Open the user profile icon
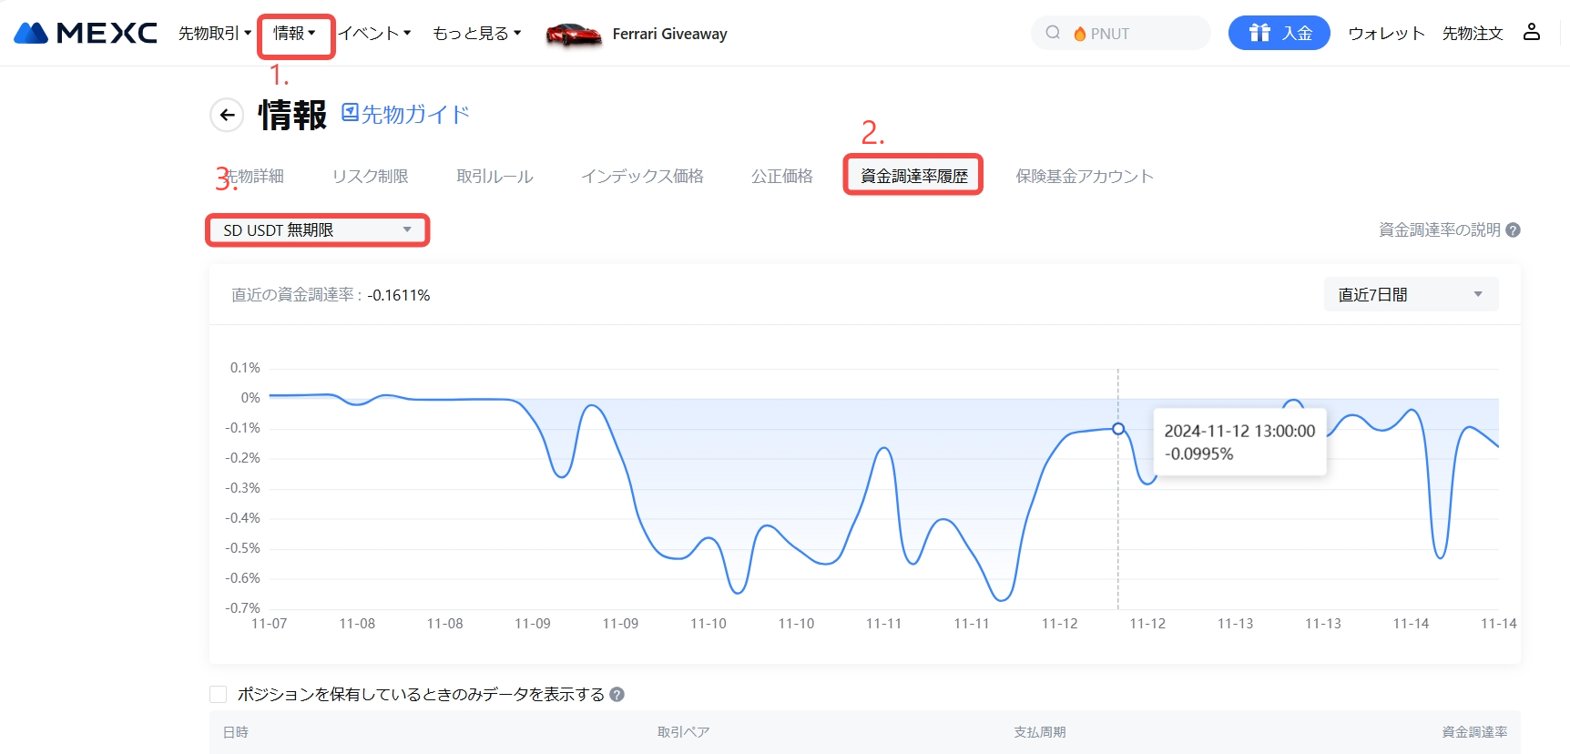 click(1532, 33)
